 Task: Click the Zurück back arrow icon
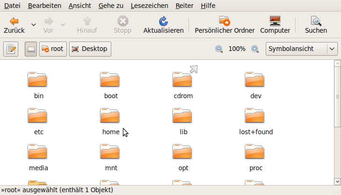click(14, 21)
